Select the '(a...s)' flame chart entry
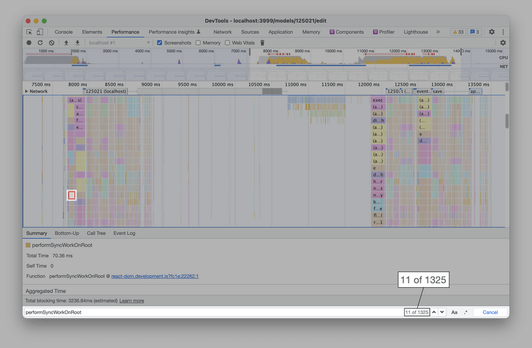Screen dimensions: 532x348 pos(76,100)
